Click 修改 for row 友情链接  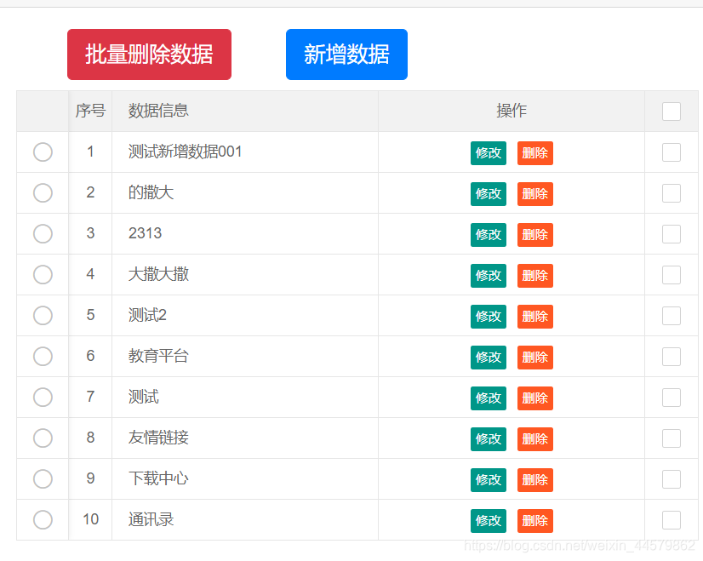point(489,439)
